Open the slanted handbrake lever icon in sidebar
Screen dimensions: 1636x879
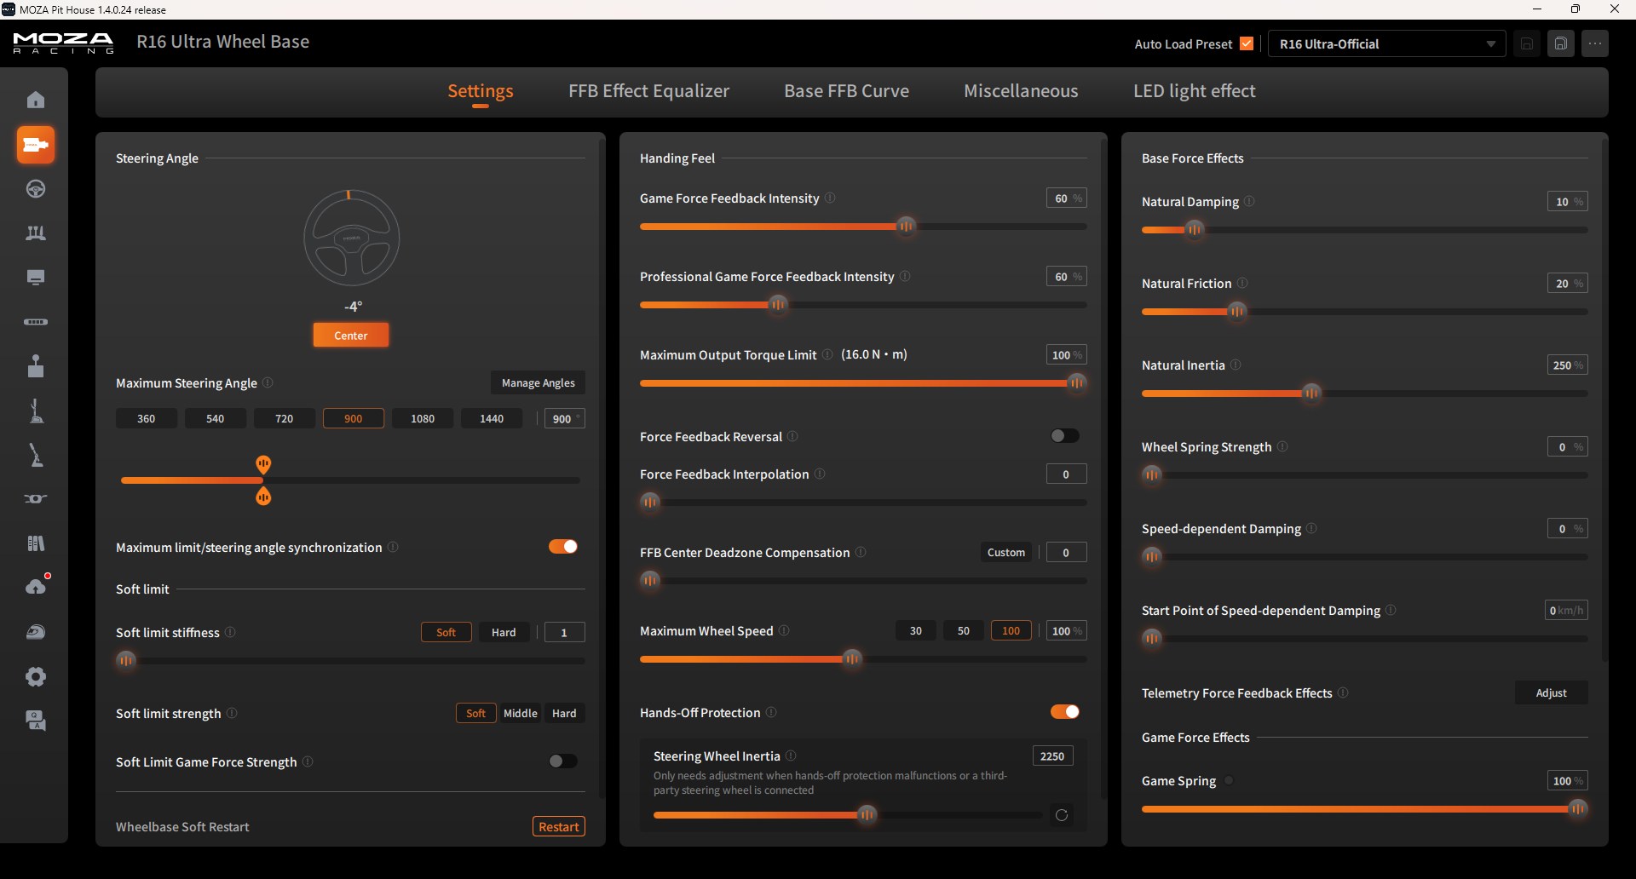36,455
